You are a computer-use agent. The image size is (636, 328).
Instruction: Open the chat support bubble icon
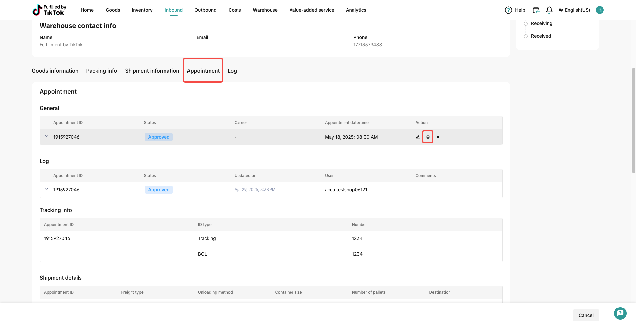click(x=620, y=313)
